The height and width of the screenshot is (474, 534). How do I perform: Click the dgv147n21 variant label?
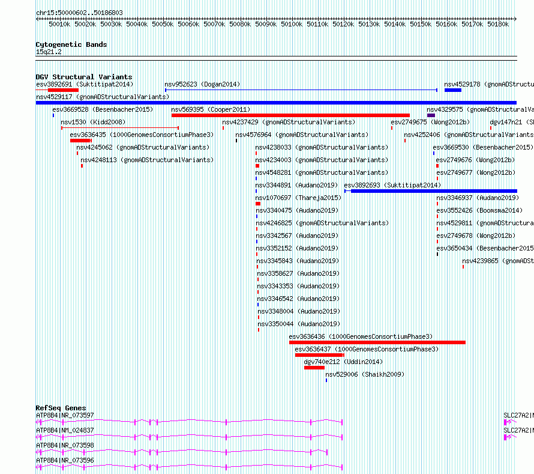tap(512, 122)
